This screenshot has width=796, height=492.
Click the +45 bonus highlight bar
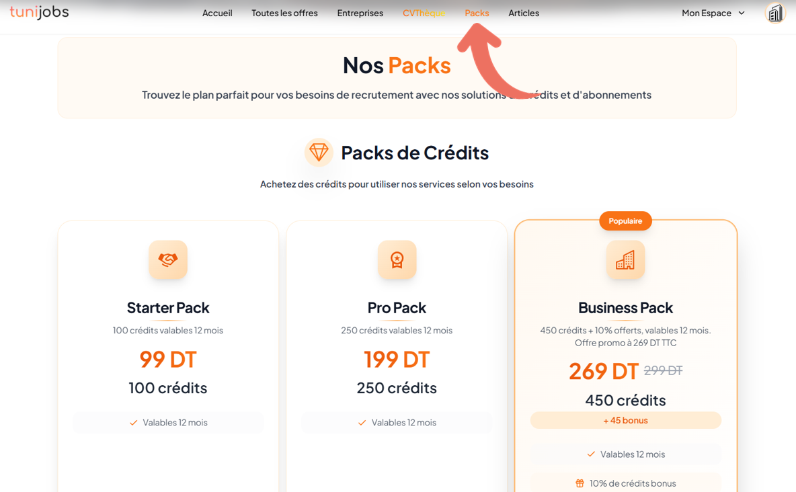[x=625, y=420]
